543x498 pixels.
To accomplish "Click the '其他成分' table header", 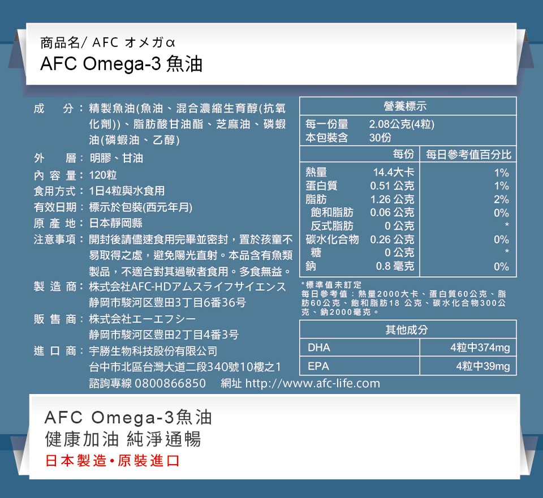I will [408, 329].
